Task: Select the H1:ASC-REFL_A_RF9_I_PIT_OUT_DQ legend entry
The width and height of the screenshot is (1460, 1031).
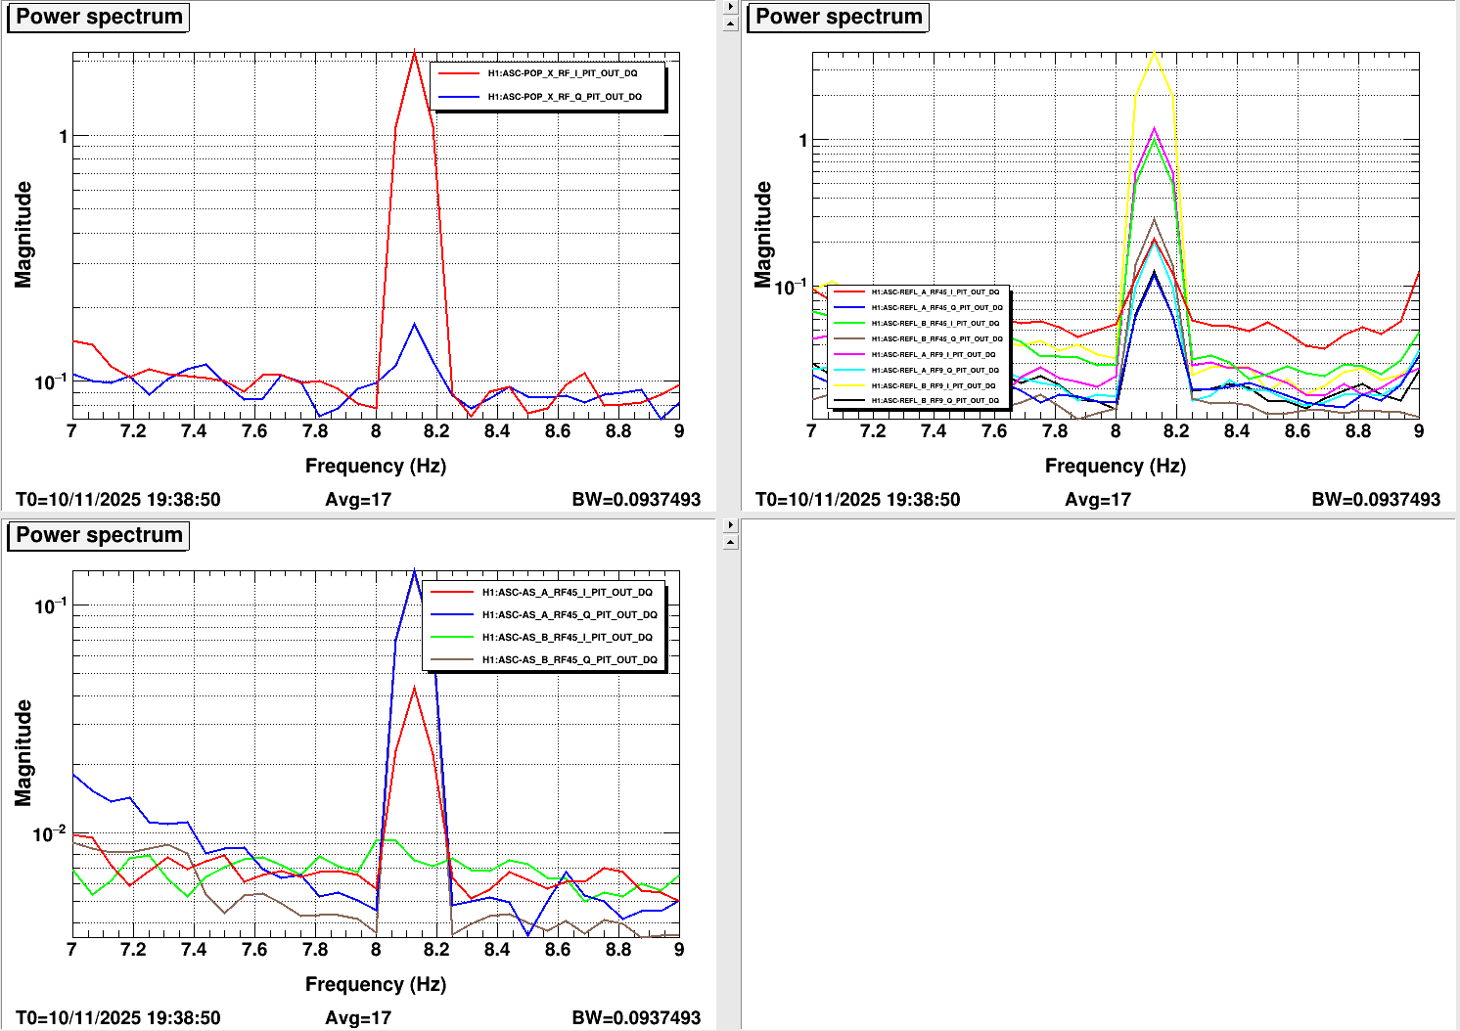Action: [933, 354]
